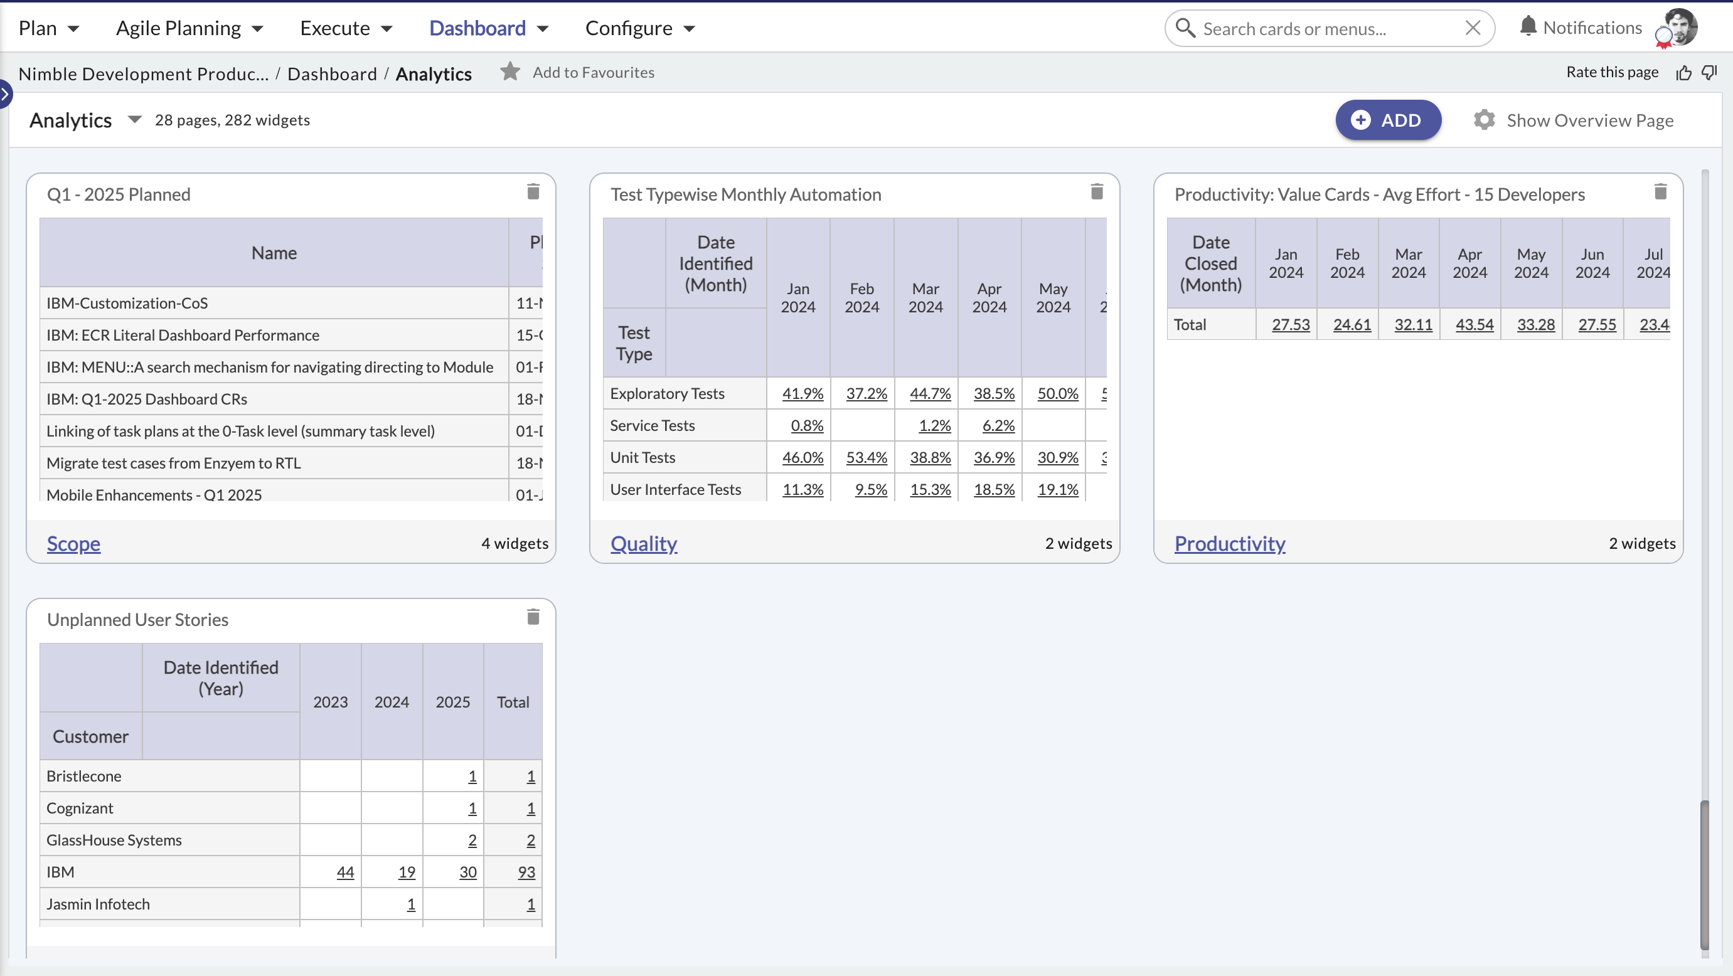Open the Analytics pages dropdown arrow
1733x976 pixels.
click(x=134, y=120)
